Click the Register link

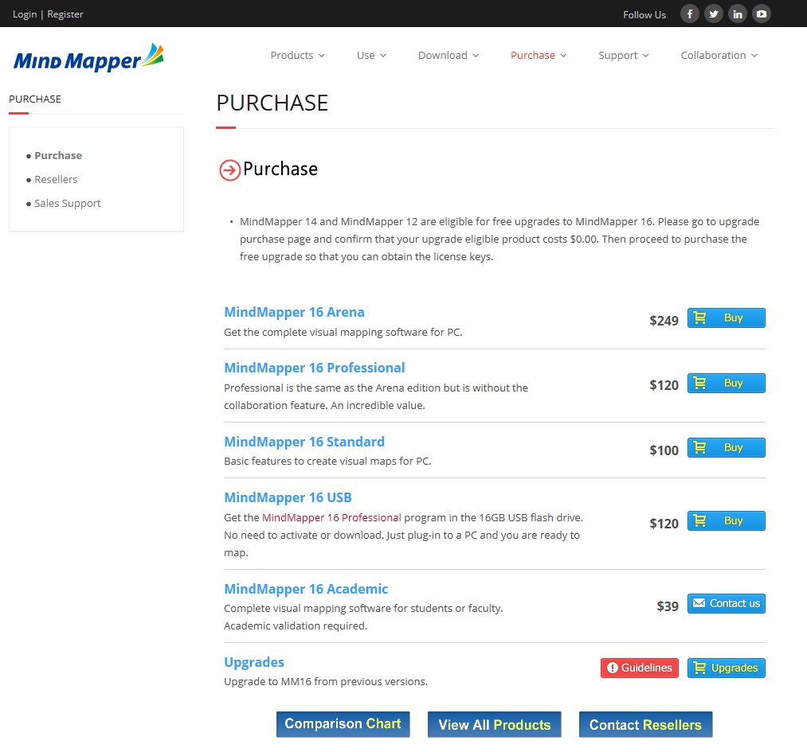(65, 14)
